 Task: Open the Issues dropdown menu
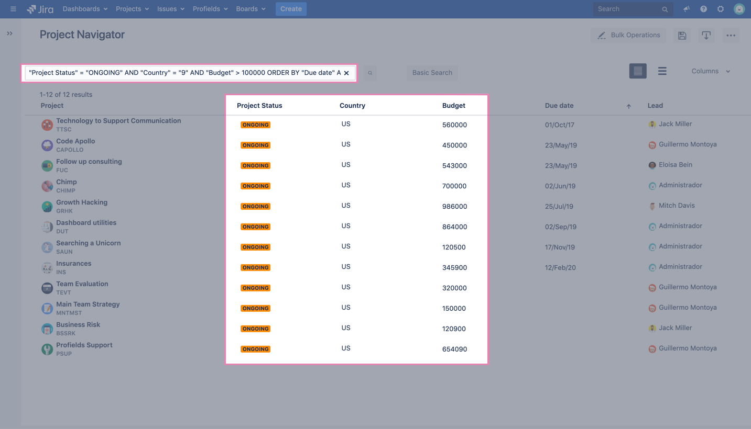tap(170, 9)
